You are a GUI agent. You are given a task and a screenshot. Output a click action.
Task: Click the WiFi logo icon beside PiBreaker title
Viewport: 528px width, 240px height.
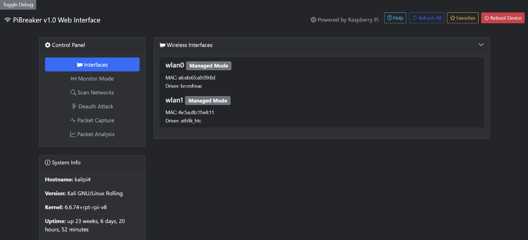7,20
